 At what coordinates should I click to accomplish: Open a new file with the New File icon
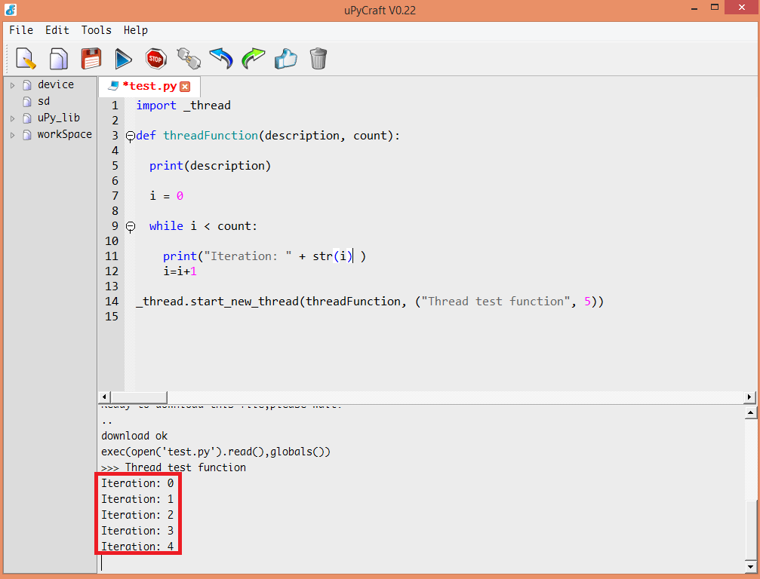[25, 58]
